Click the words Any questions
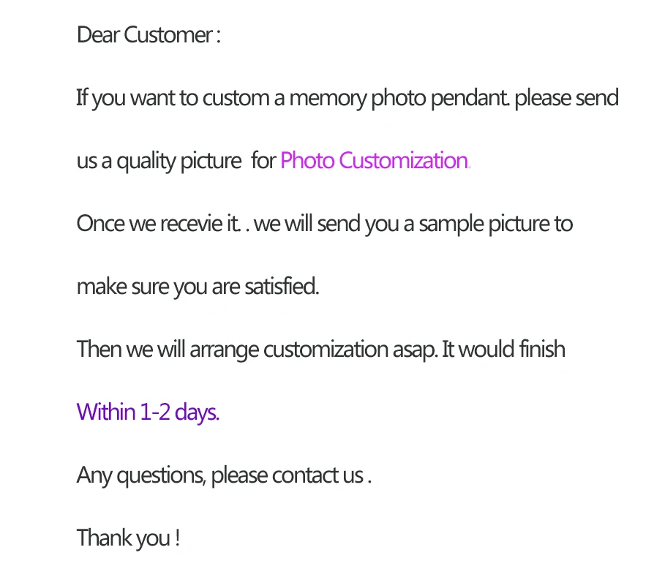 141,475
